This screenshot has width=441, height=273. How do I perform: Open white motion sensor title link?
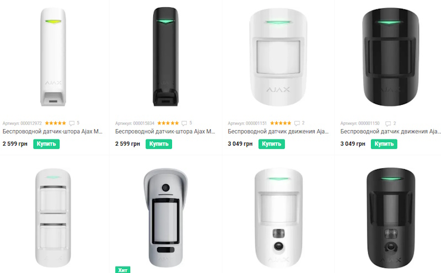278,132
